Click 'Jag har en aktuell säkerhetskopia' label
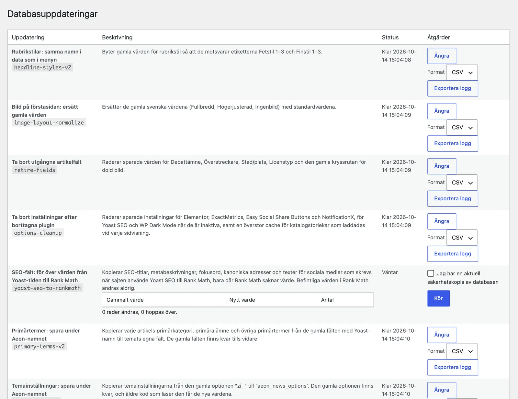Viewport: 518px width, 399px height. pyautogui.click(x=463, y=278)
